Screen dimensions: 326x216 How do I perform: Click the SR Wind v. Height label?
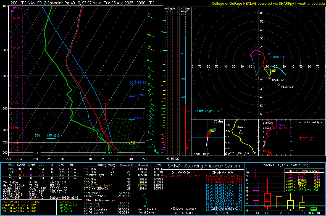tap(269, 126)
